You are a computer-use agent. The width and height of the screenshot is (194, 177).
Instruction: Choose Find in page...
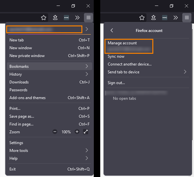[x=49, y=124]
